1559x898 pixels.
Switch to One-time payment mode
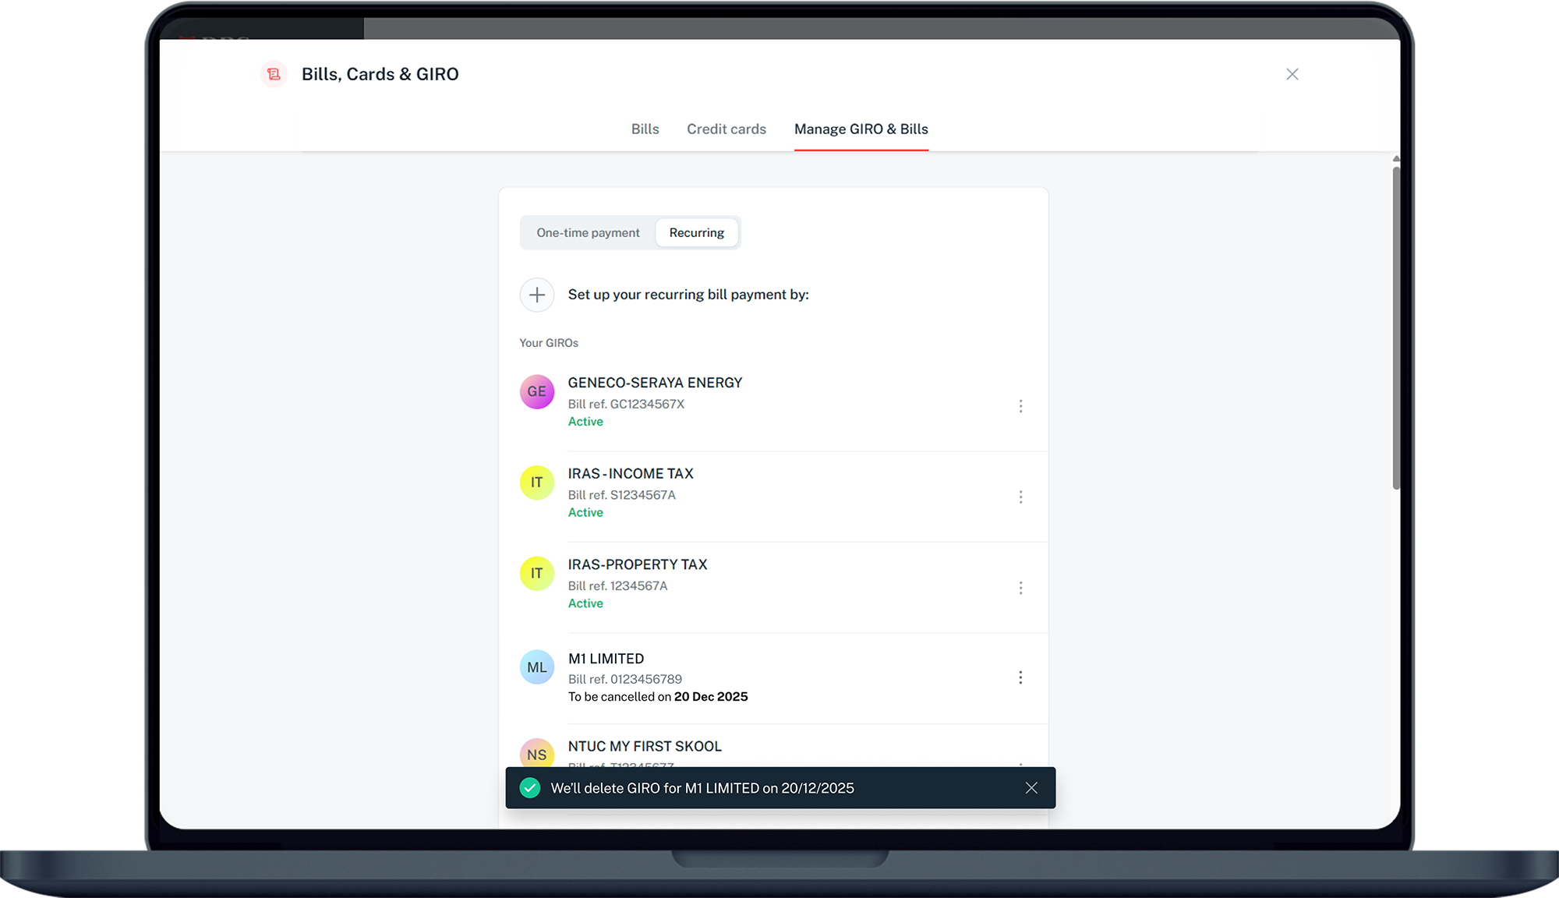588,233
